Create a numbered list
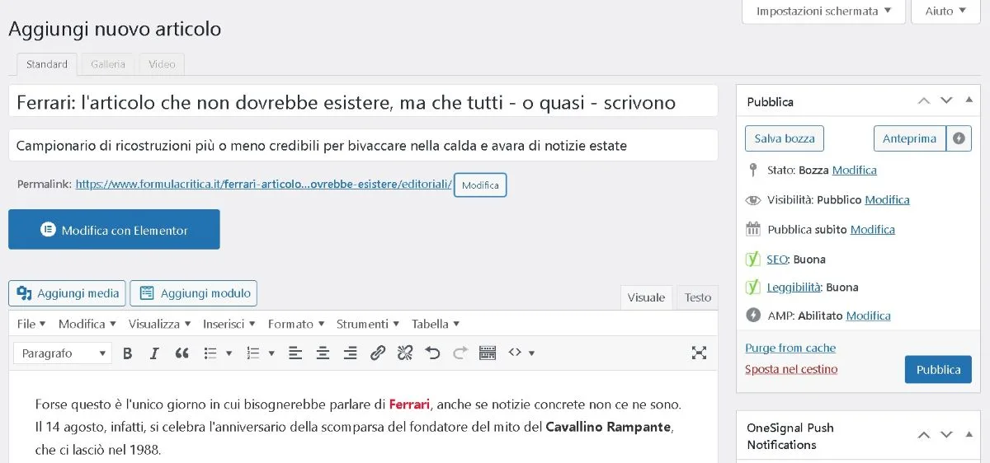 click(254, 353)
